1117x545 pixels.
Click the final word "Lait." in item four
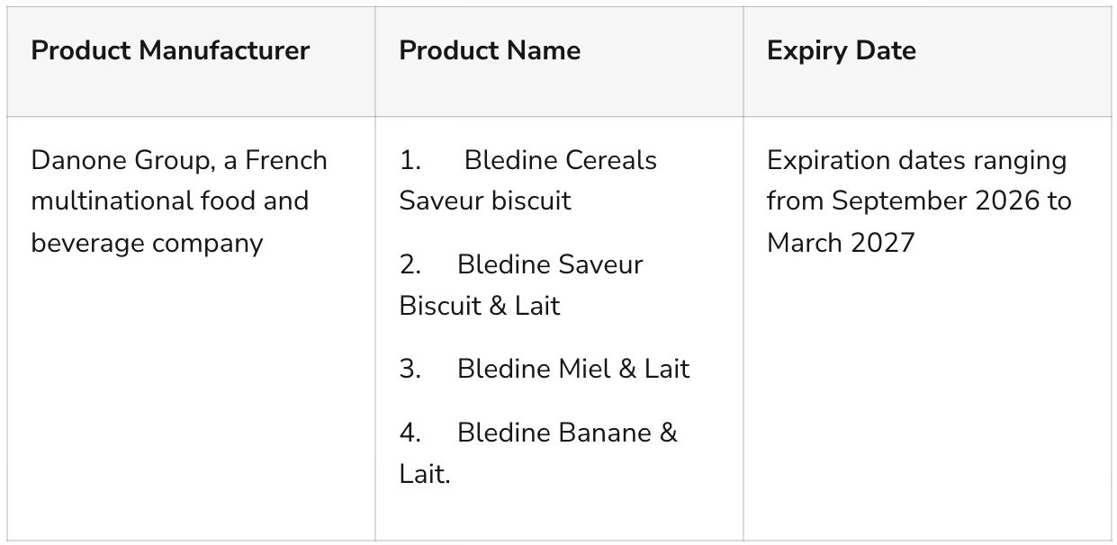coord(424,474)
